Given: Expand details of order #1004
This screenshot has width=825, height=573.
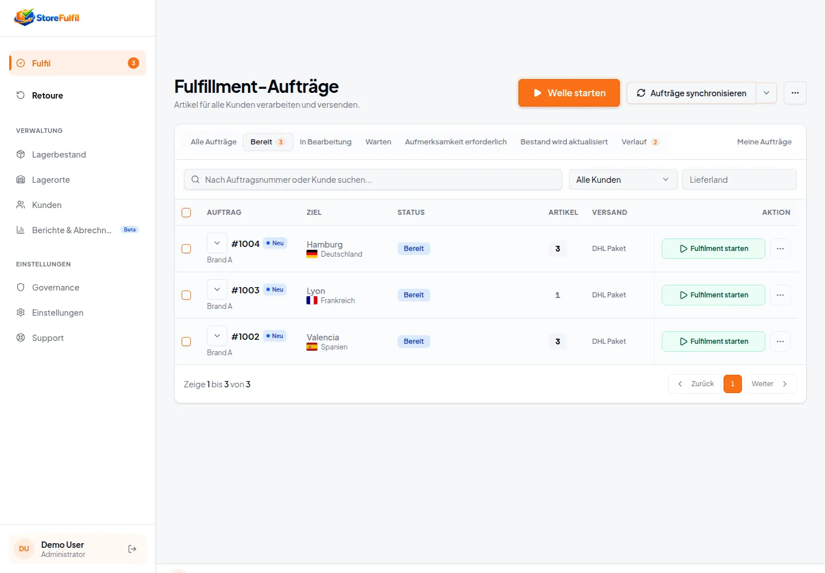Looking at the screenshot, I should [x=217, y=243].
